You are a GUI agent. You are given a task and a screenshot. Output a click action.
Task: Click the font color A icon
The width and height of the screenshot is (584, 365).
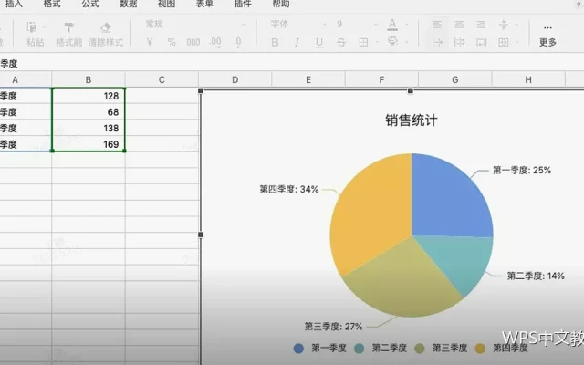point(392,25)
